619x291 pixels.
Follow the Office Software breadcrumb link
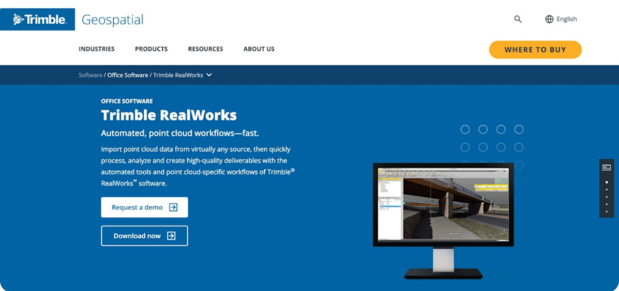pyautogui.click(x=127, y=75)
